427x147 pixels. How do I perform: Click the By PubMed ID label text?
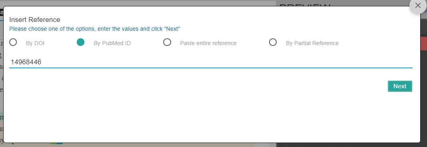coord(112,43)
